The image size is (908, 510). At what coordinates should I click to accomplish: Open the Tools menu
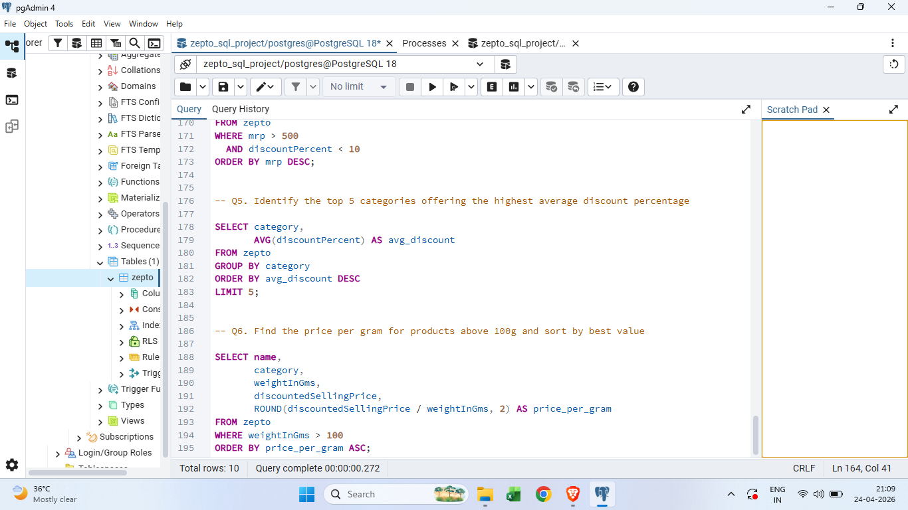(64, 23)
